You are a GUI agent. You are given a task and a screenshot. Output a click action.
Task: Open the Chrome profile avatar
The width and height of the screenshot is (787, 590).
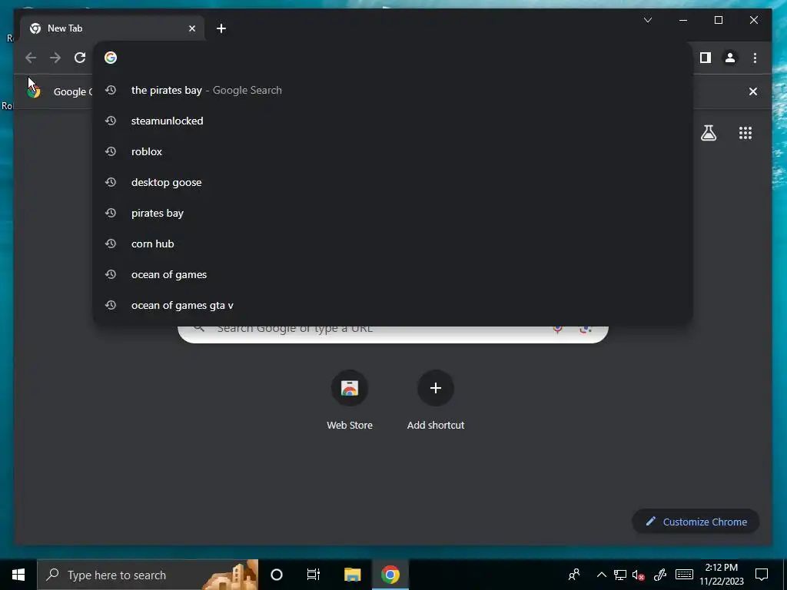730,58
